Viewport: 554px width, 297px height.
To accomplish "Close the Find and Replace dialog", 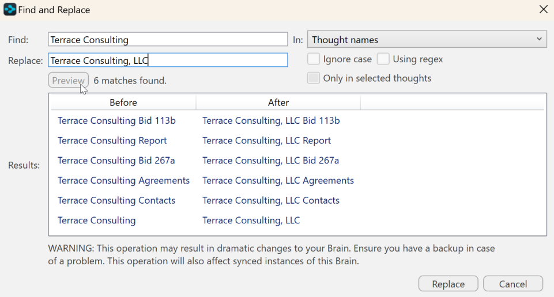I will click(542, 10).
